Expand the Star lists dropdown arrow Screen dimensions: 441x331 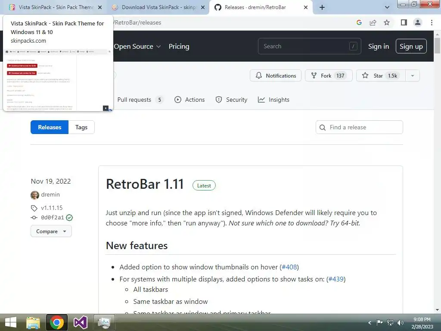click(x=413, y=75)
